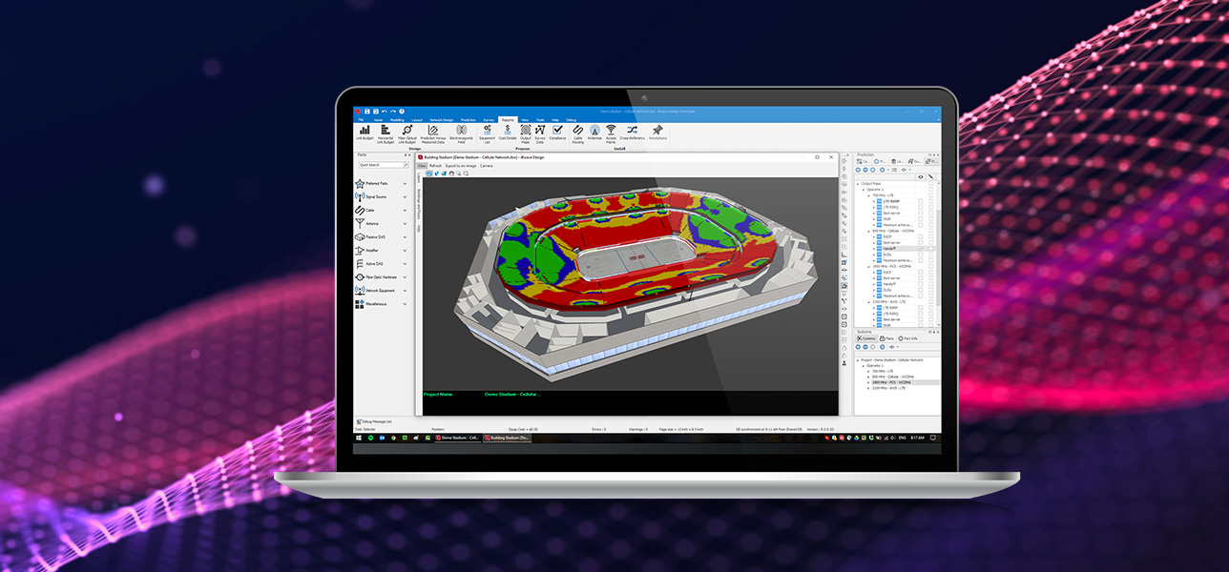Select the Compliance report icon
Viewport: 1229px width, 572px height.
(557, 131)
